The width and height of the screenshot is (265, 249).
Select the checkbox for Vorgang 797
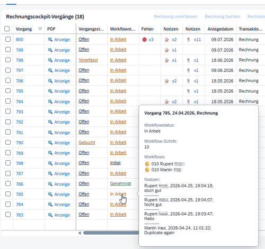[x=8, y=70]
